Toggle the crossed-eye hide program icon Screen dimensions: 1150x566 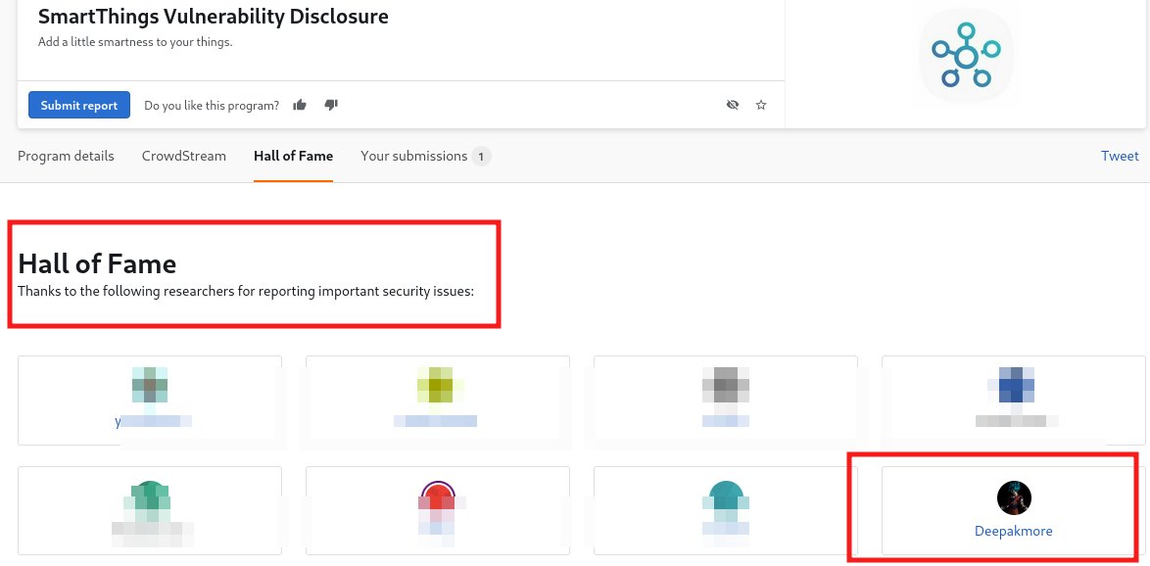coord(732,105)
